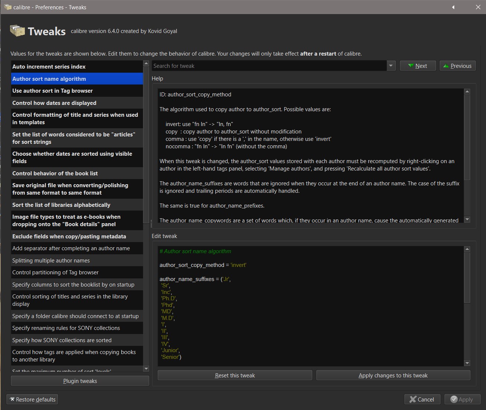The image size is (486, 410).
Task: Select Choose whether dates are sorted tweak
Action: (77, 158)
